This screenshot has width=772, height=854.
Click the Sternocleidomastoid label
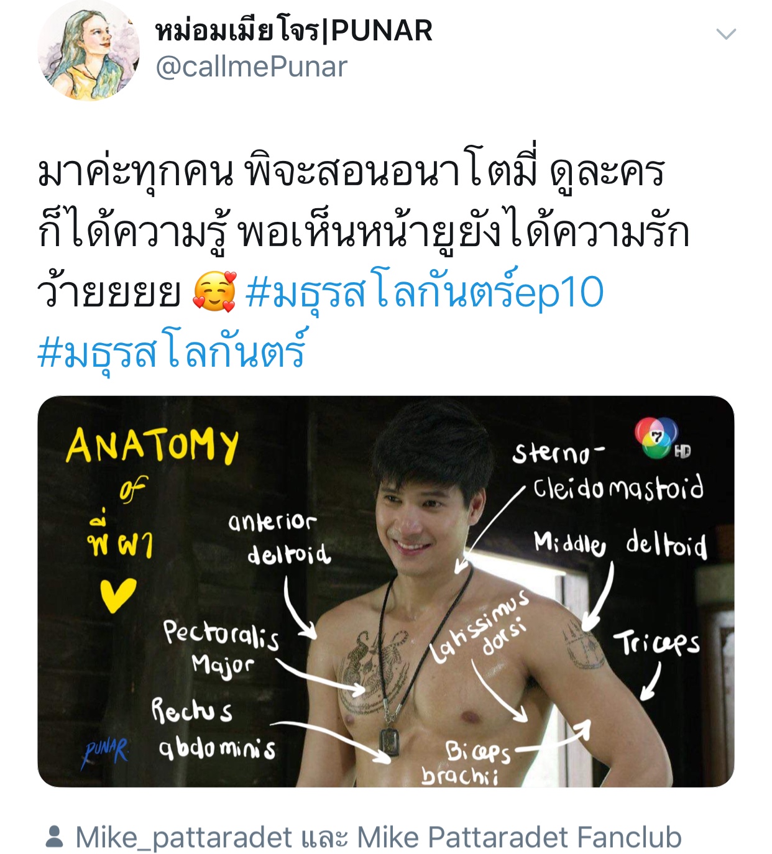(608, 472)
